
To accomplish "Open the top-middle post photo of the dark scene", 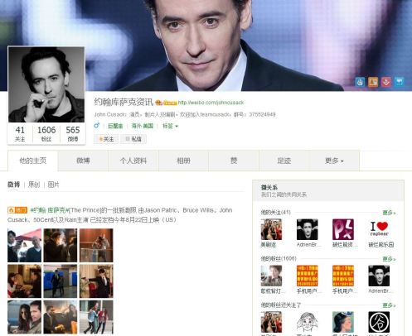I will point(61,245).
